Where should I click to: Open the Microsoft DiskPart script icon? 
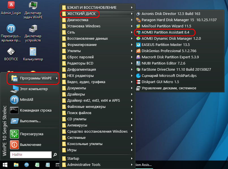click(x=138, y=76)
